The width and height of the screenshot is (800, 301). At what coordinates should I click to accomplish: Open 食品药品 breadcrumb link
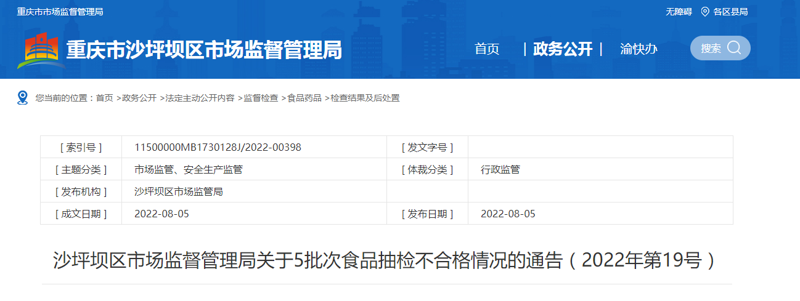point(304,98)
